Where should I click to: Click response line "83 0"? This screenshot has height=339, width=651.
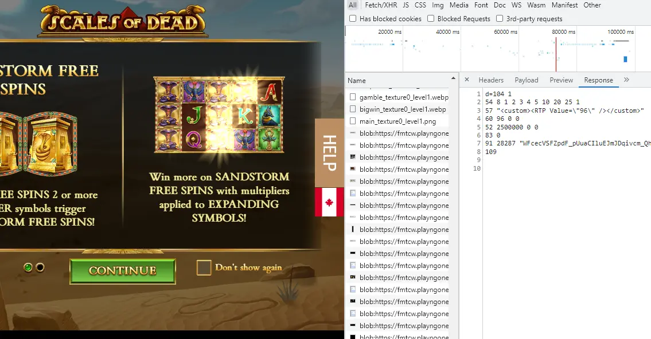click(492, 135)
